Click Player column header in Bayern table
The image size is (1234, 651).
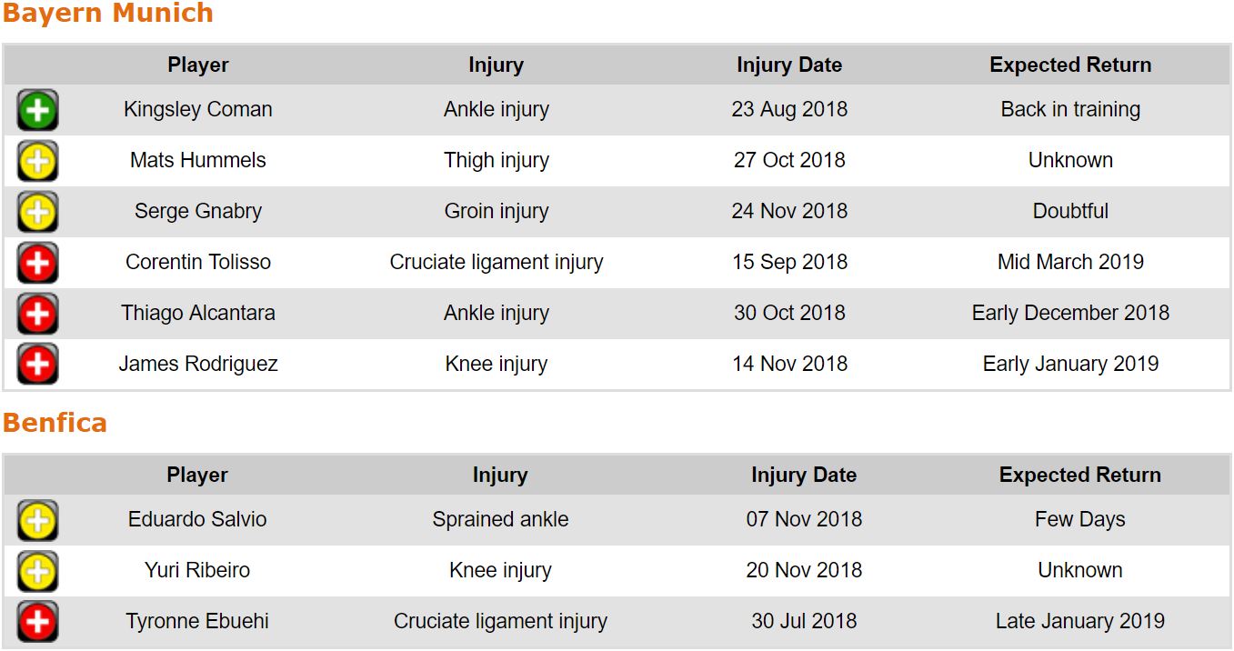tap(197, 65)
